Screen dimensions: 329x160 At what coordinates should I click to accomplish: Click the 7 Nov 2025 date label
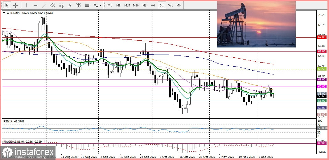point(226,157)
